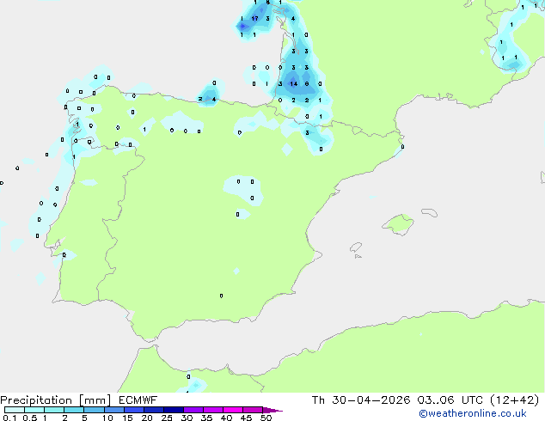Click the 14 mm precipitation value

click(x=294, y=83)
